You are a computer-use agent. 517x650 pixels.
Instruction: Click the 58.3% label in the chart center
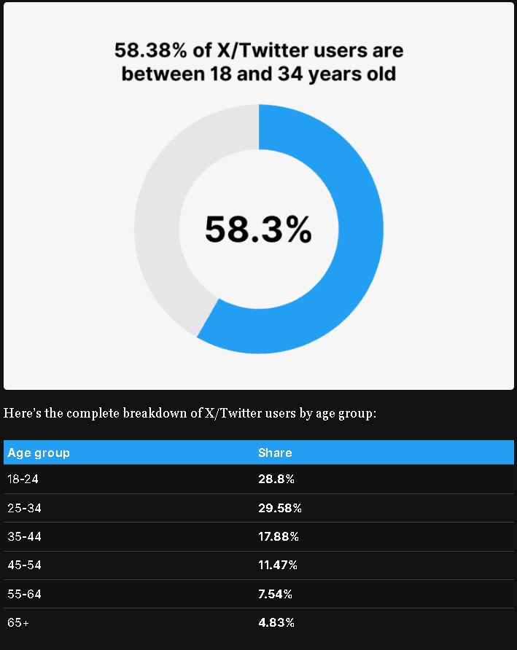click(x=258, y=229)
